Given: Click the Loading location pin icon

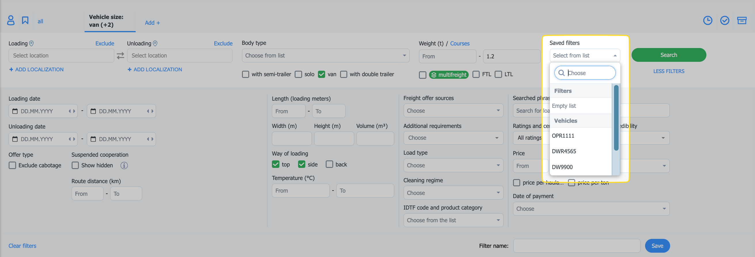Looking at the screenshot, I should [31, 43].
